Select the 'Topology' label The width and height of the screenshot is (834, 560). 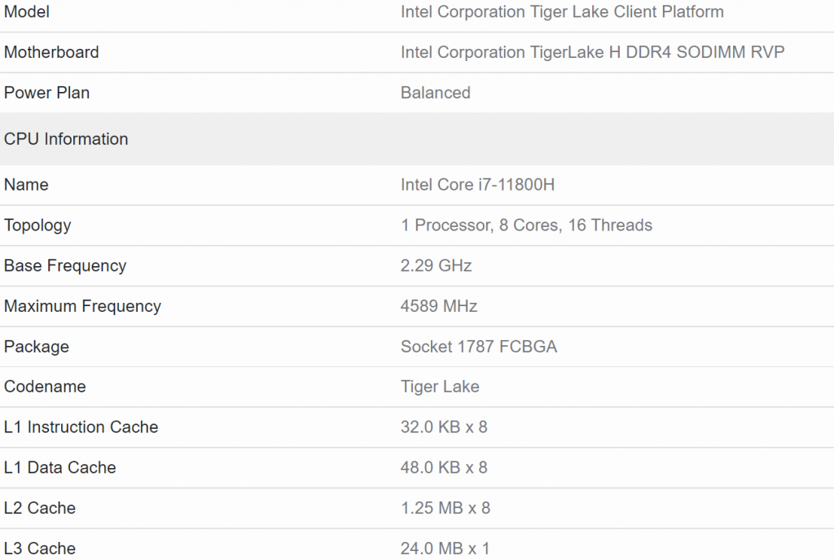(37, 225)
